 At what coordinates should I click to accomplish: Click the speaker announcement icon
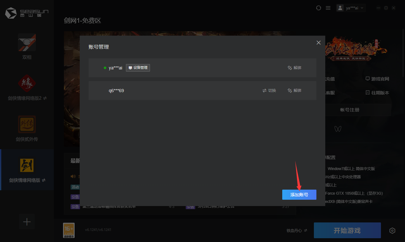coord(73,176)
